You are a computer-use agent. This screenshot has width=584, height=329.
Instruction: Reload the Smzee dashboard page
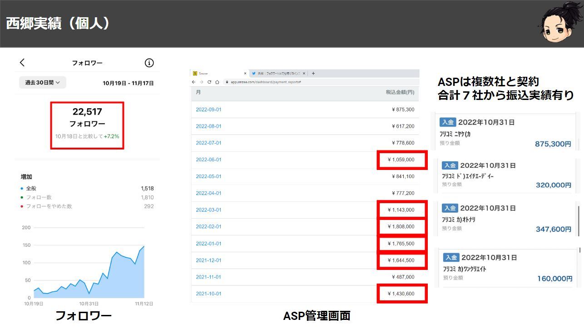pos(209,82)
